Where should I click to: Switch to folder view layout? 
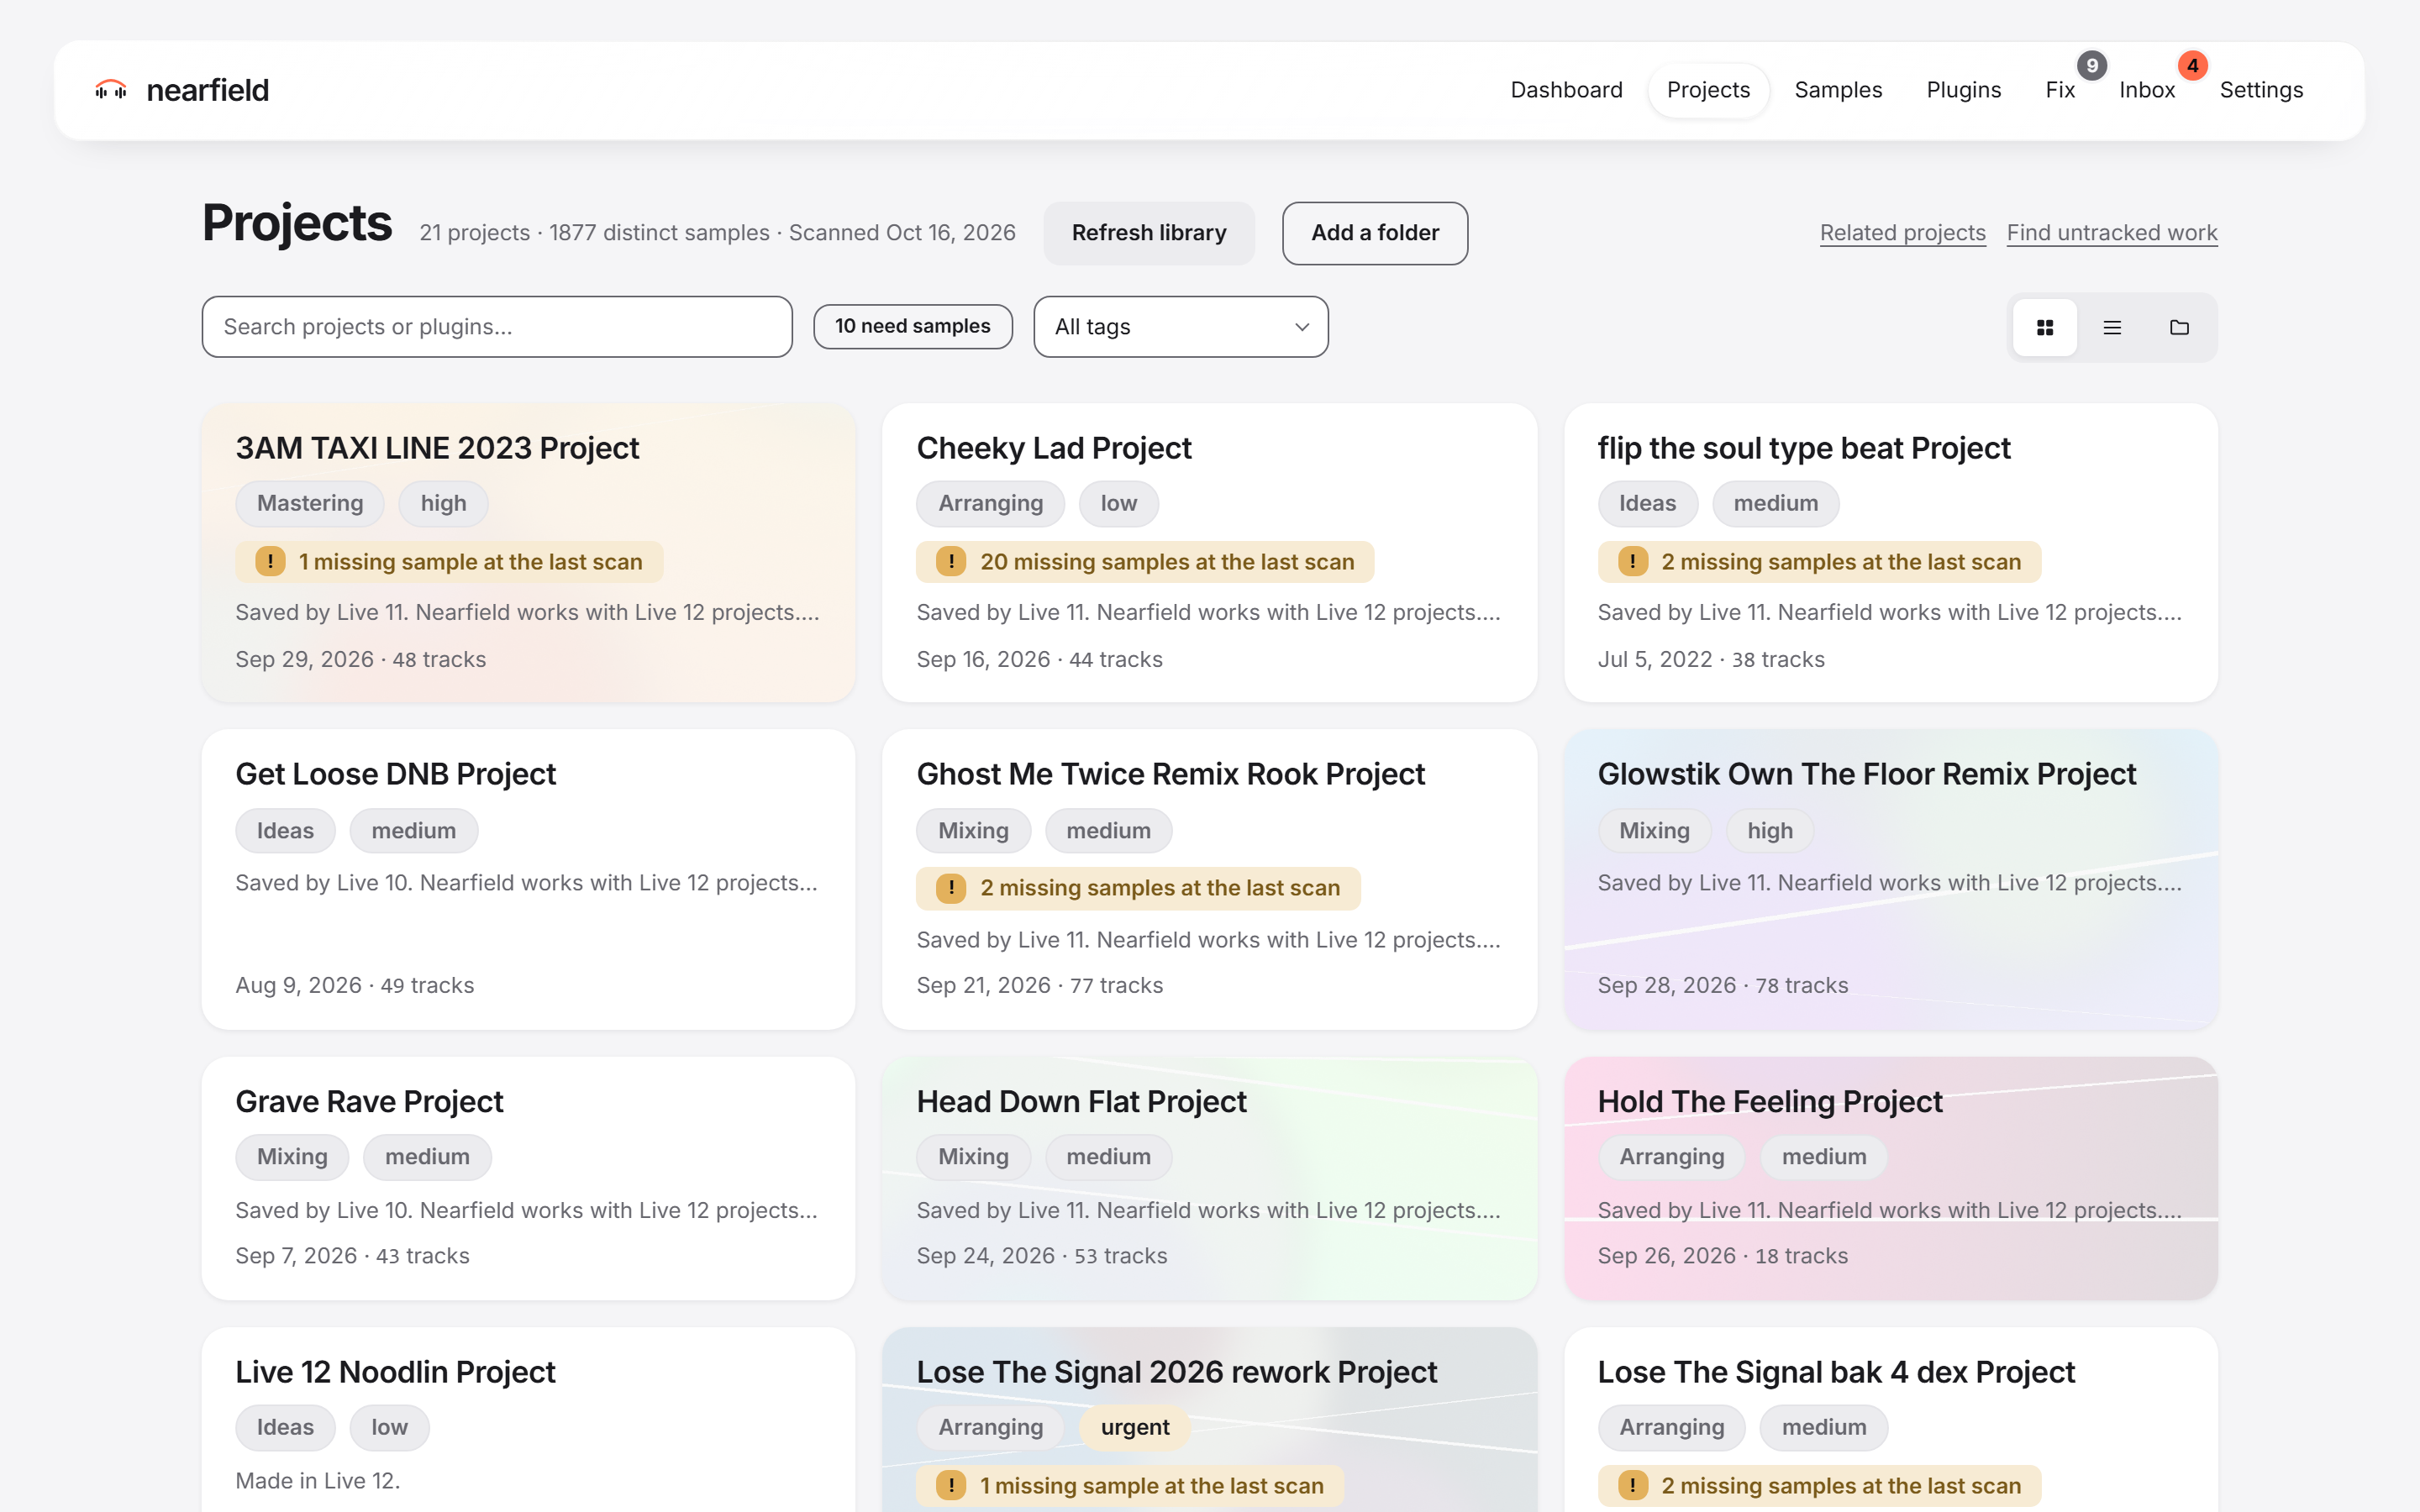2179,327
